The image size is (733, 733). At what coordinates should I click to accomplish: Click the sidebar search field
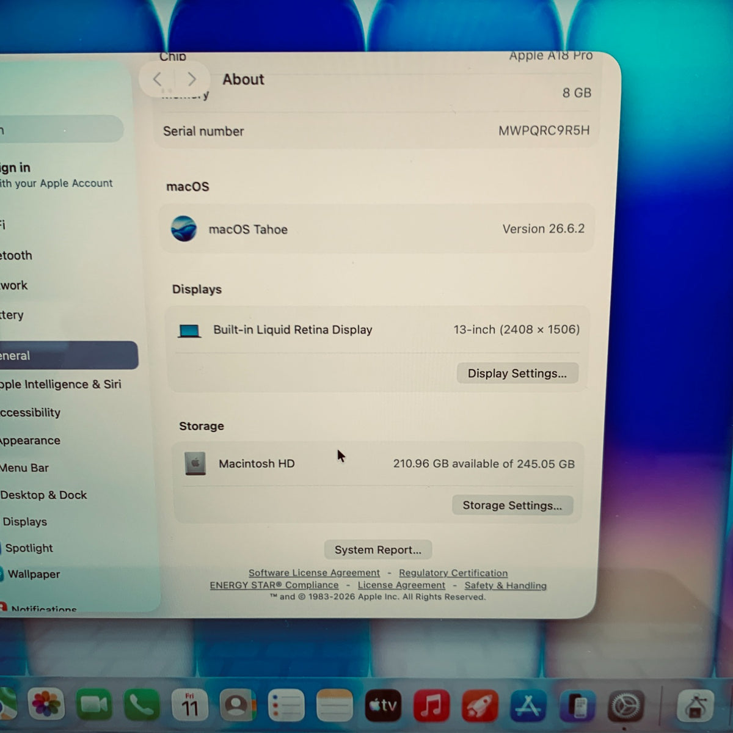click(x=61, y=129)
